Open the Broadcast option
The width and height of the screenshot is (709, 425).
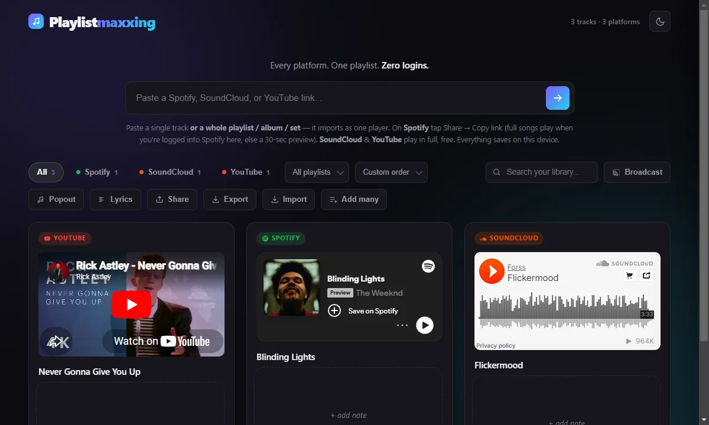click(637, 172)
